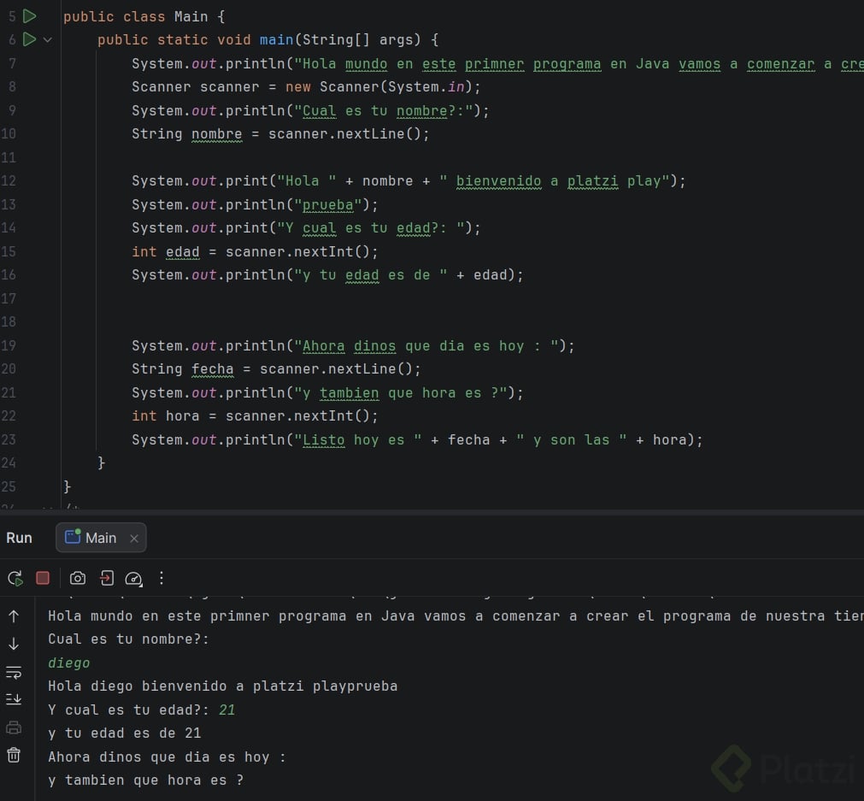Click the console input "diego"

click(x=69, y=663)
